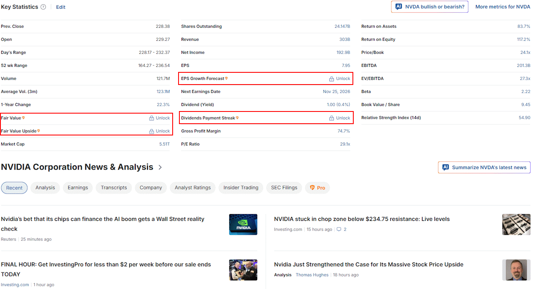Image resolution: width=539 pixels, height=289 pixels.
Task: Click the Shares Outstanding value 24.147B
Action: click(x=342, y=27)
